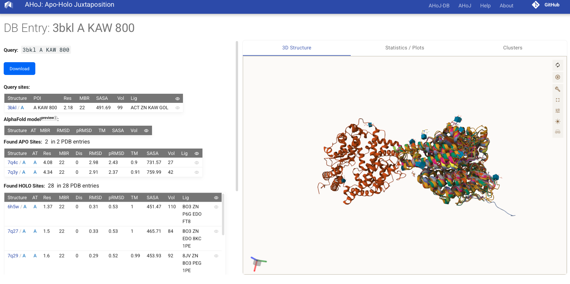This screenshot has width=570, height=284.
Task: Toggle fullscreen expanded viewport
Action: [x=558, y=100]
